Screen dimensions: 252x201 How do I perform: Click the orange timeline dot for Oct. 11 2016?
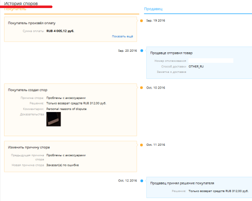[x=142, y=145]
